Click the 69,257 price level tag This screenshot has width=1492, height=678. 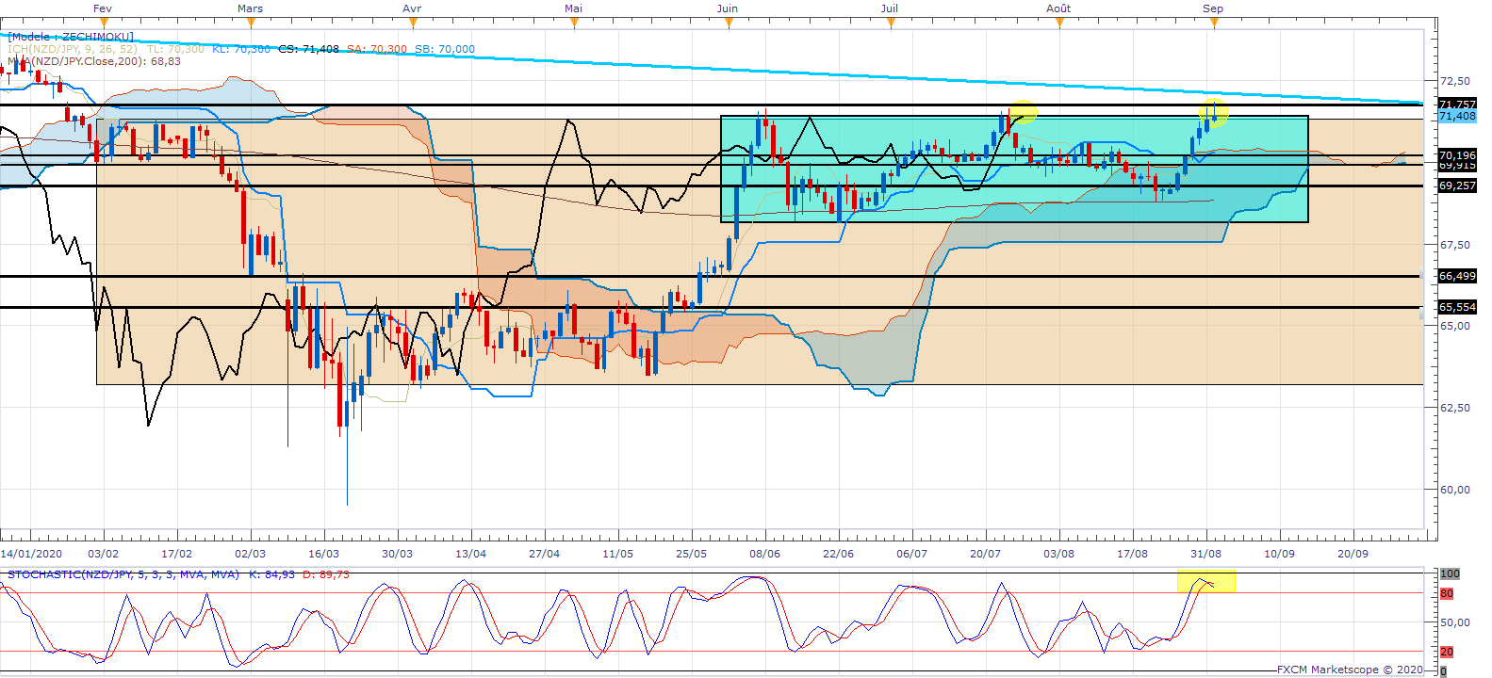pyautogui.click(x=1457, y=186)
